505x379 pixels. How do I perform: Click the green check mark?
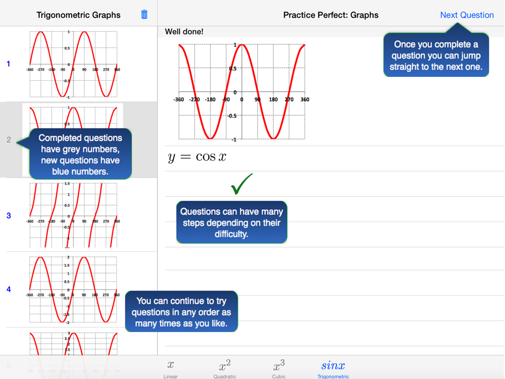click(x=242, y=184)
